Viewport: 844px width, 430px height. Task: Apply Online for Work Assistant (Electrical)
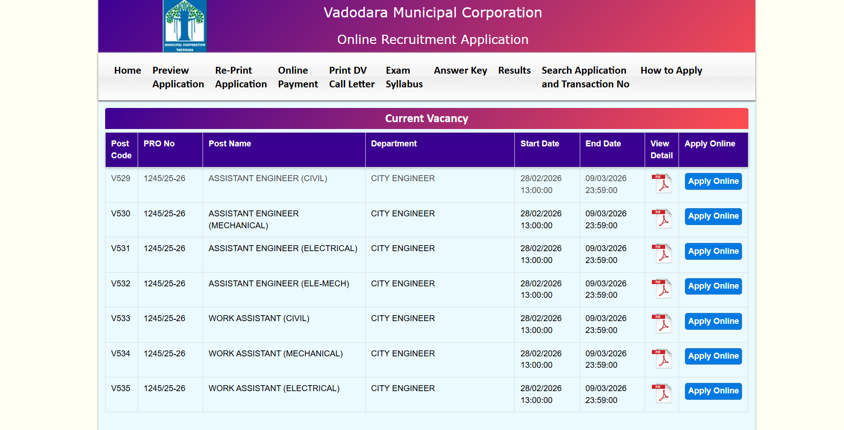[713, 391]
